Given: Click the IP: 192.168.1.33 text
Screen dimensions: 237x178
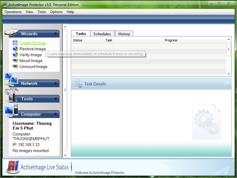Looking at the screenshot, I should coord(26,145).
